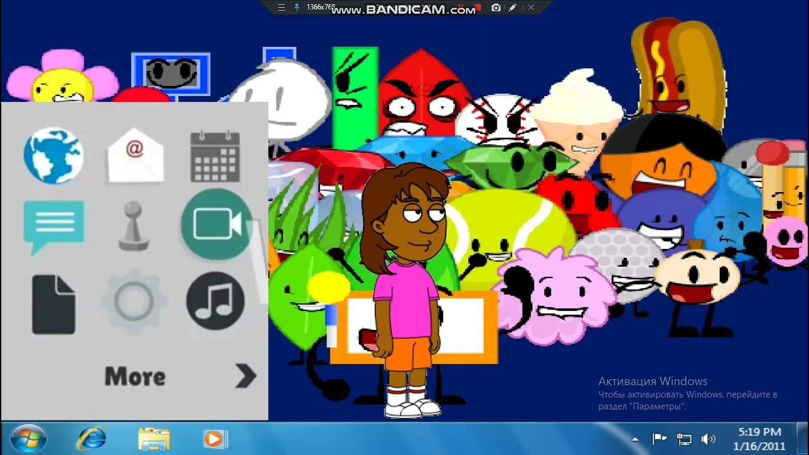Open the calendar icon
Screen dimensions: 809x455
coord(215,157)
